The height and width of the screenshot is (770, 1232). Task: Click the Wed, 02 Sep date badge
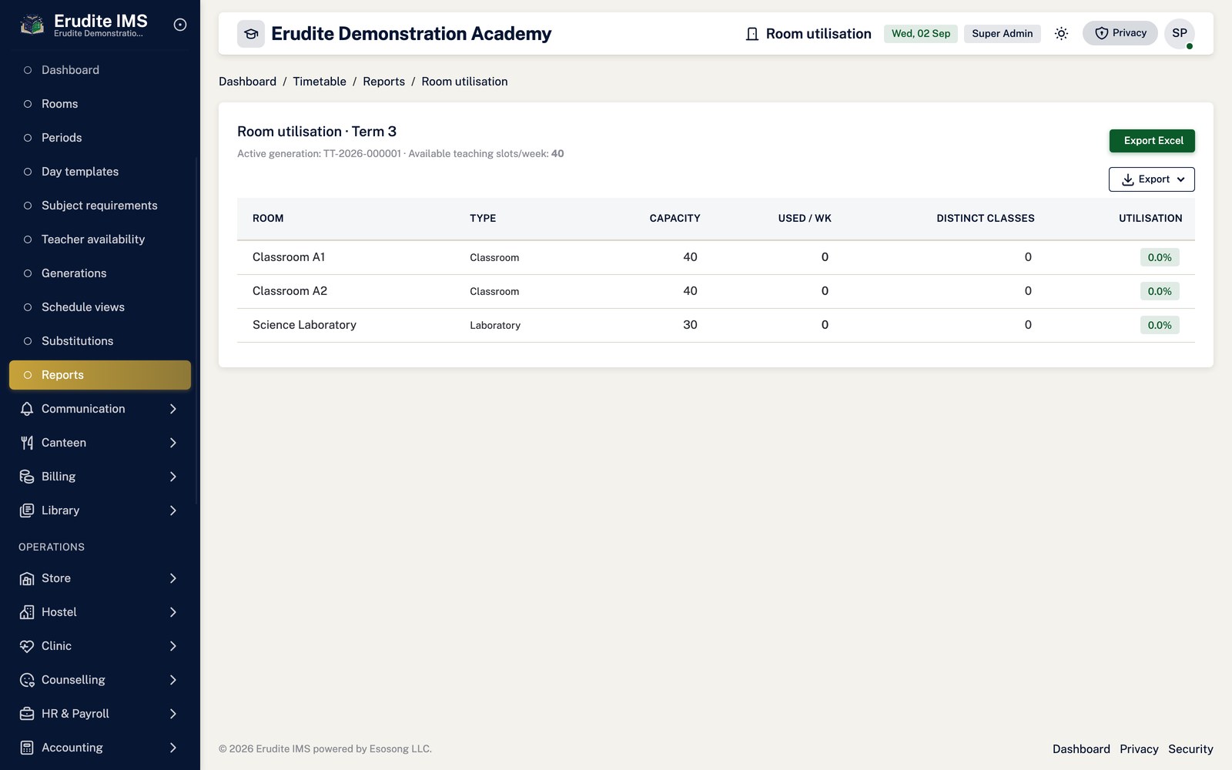click(921, 34)
